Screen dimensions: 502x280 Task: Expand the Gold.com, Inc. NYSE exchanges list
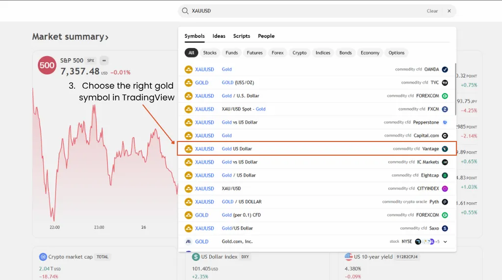coord(445,242)
